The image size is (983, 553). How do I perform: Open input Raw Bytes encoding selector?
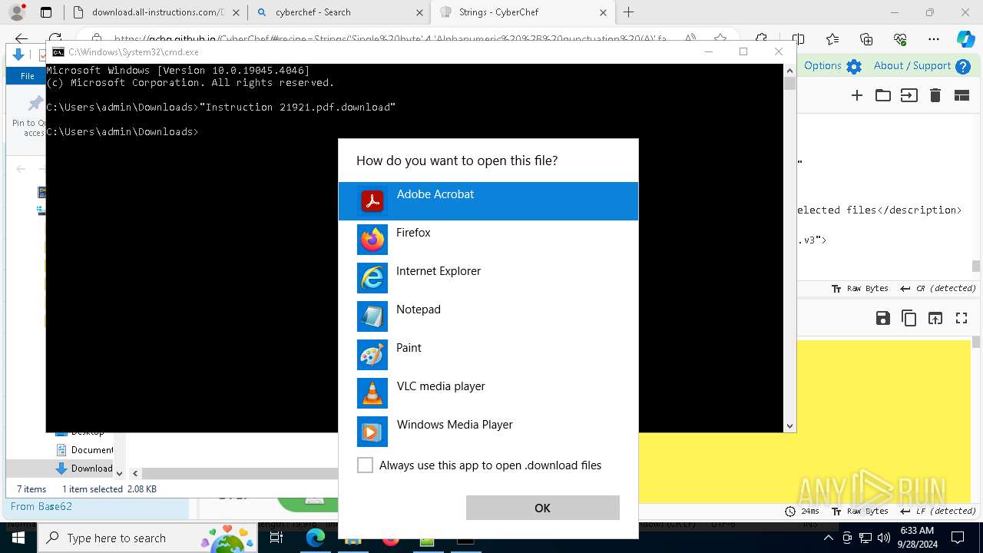[860, 289]
